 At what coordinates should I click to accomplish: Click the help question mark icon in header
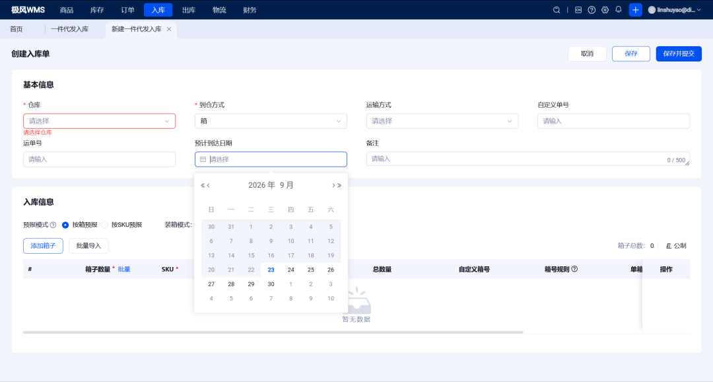[x=592, y=10]
